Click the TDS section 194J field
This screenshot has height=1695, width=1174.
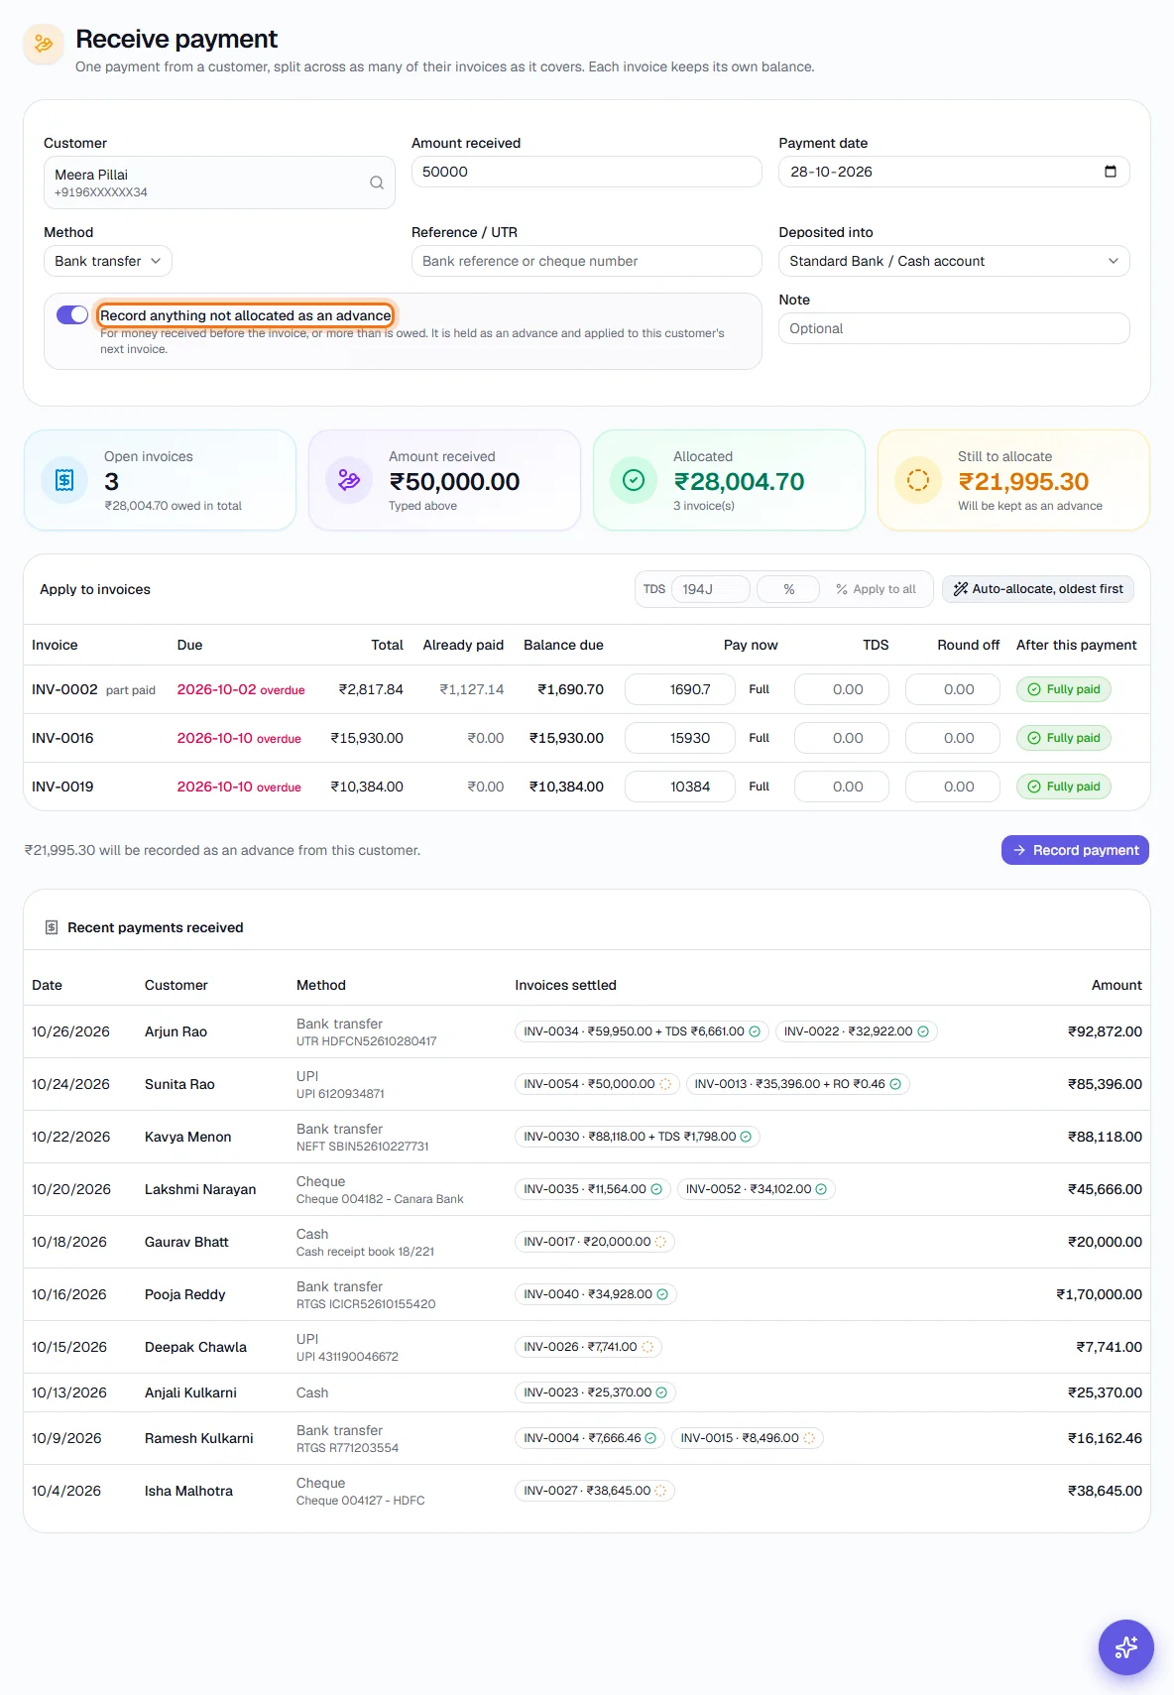711,589
